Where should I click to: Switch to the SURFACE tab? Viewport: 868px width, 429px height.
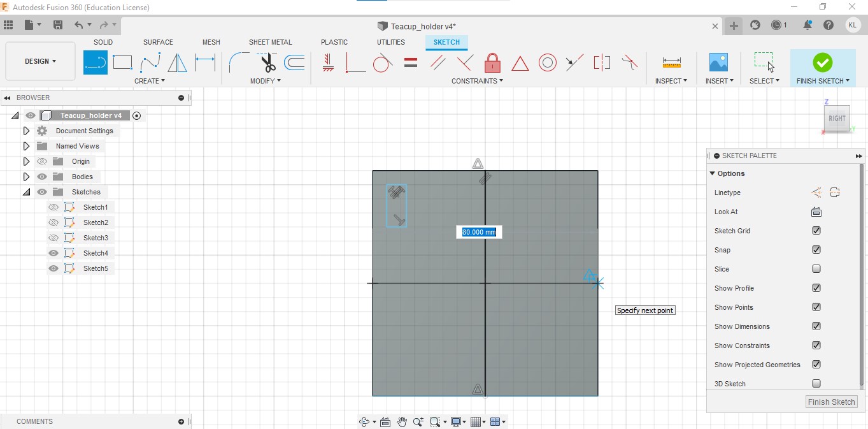[158, 42]
